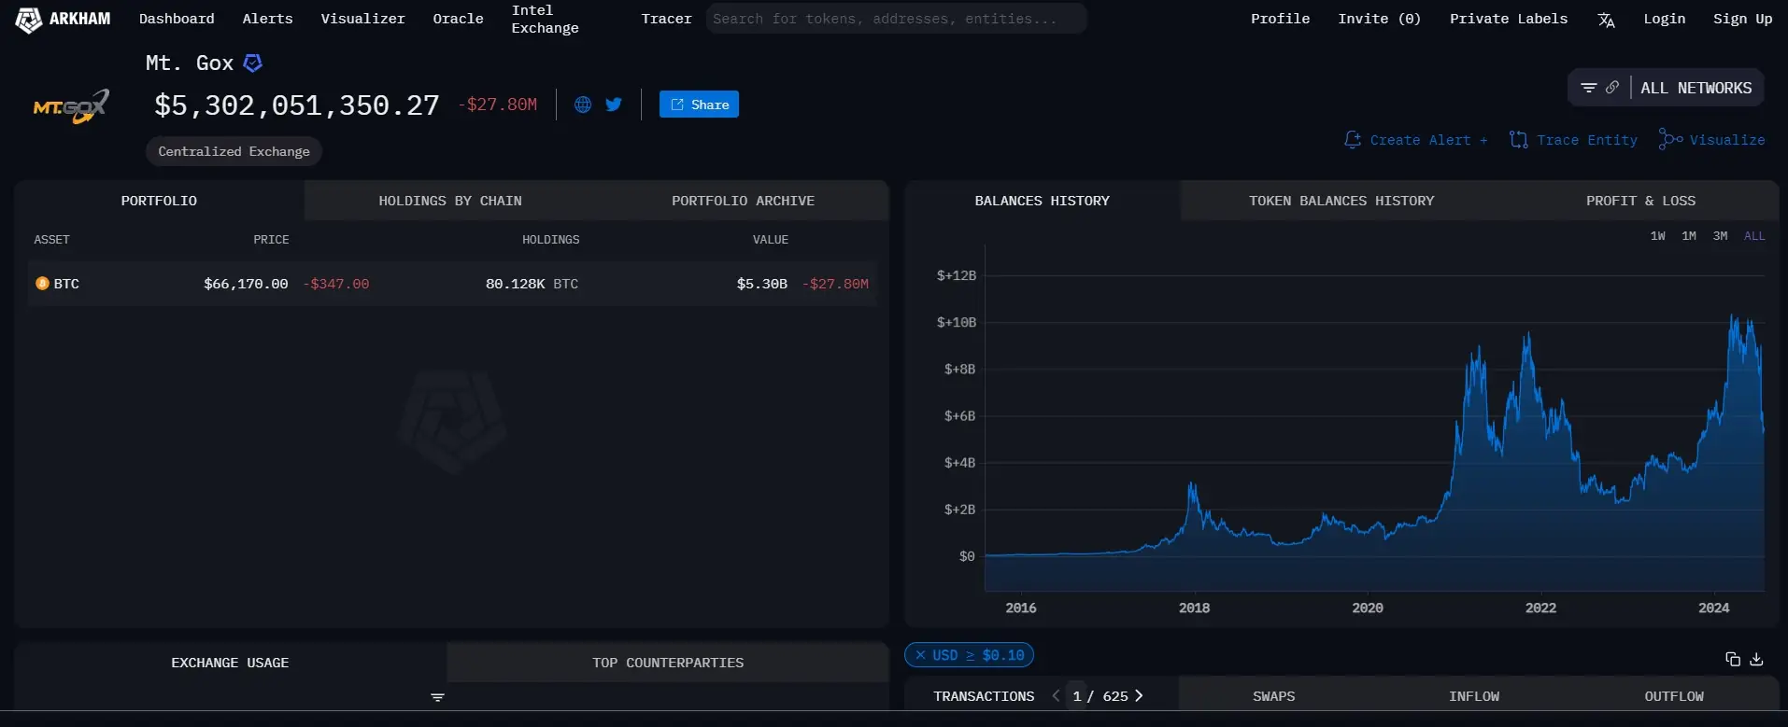Switch to PORTFOLIO ARCHIVE tab
This screenshot has width=1788, height=727.
point(743,201)
